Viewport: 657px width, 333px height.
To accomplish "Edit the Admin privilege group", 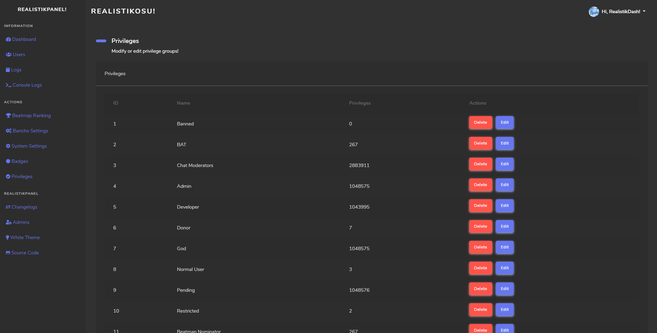I will coord(505,185).
